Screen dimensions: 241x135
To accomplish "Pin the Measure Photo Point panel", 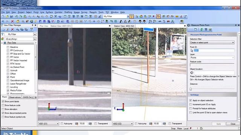I will tap(236, 25).
